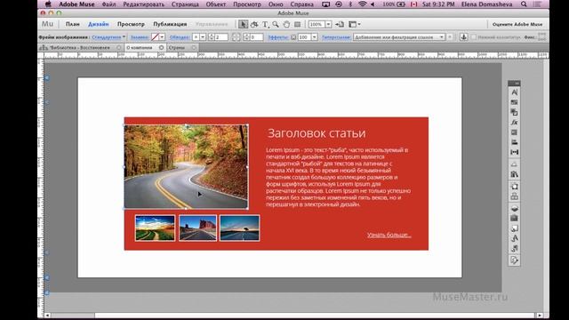Select the Hand tool

pos(286,24)
